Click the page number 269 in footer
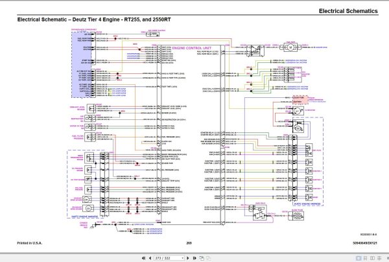The image size is (389, 262). coord(189,243)
